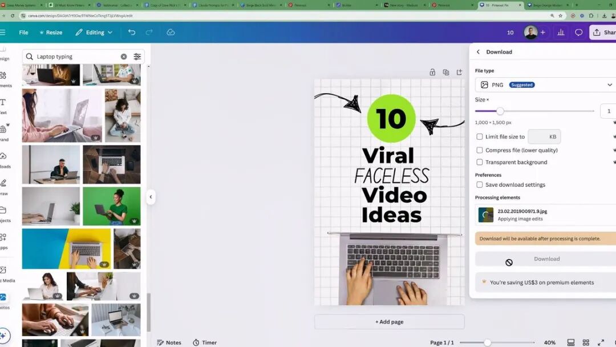Image resolution: width=616 pixels, height=347 pixels.
Task: Tick Save download settings checkbox
Action: point(479,184)
